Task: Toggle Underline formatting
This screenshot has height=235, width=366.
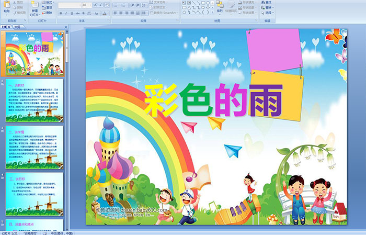Action: pos(72,13)
